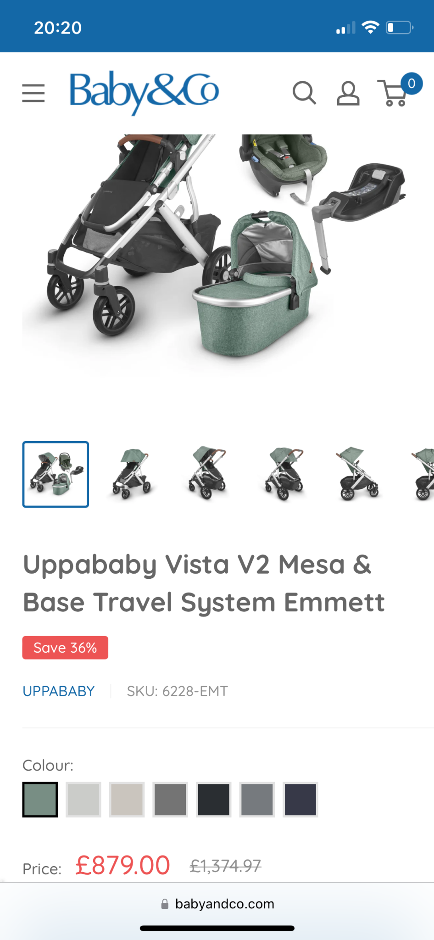Open the user account icon
Image resolution: width=434 pixels, height=940 pixels.
click(348, 93)
